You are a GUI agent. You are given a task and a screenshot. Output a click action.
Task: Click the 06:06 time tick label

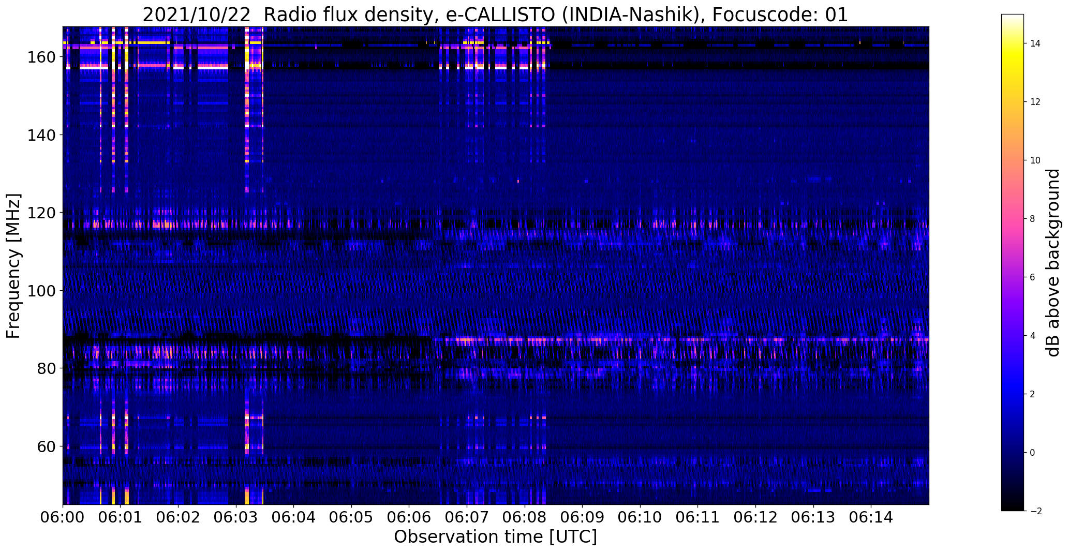click(x=409, y=517)
